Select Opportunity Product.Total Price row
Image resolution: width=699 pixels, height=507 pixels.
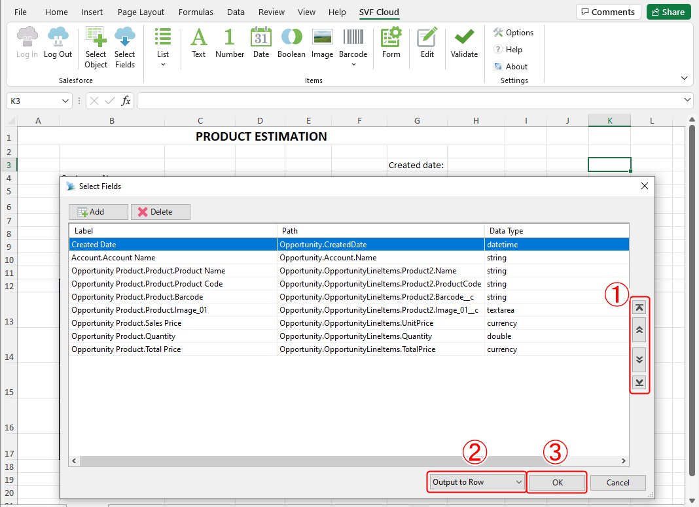tap(349, 349)
